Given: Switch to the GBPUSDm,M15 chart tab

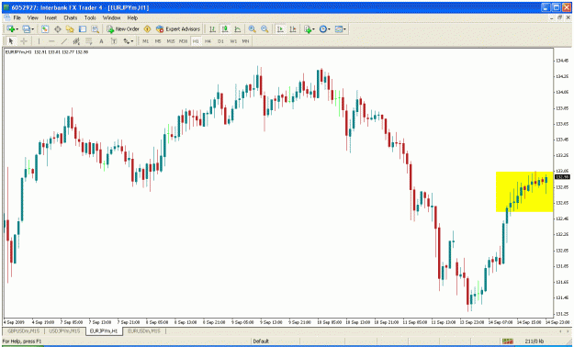Looking at the screenshot, I should 24,330.
